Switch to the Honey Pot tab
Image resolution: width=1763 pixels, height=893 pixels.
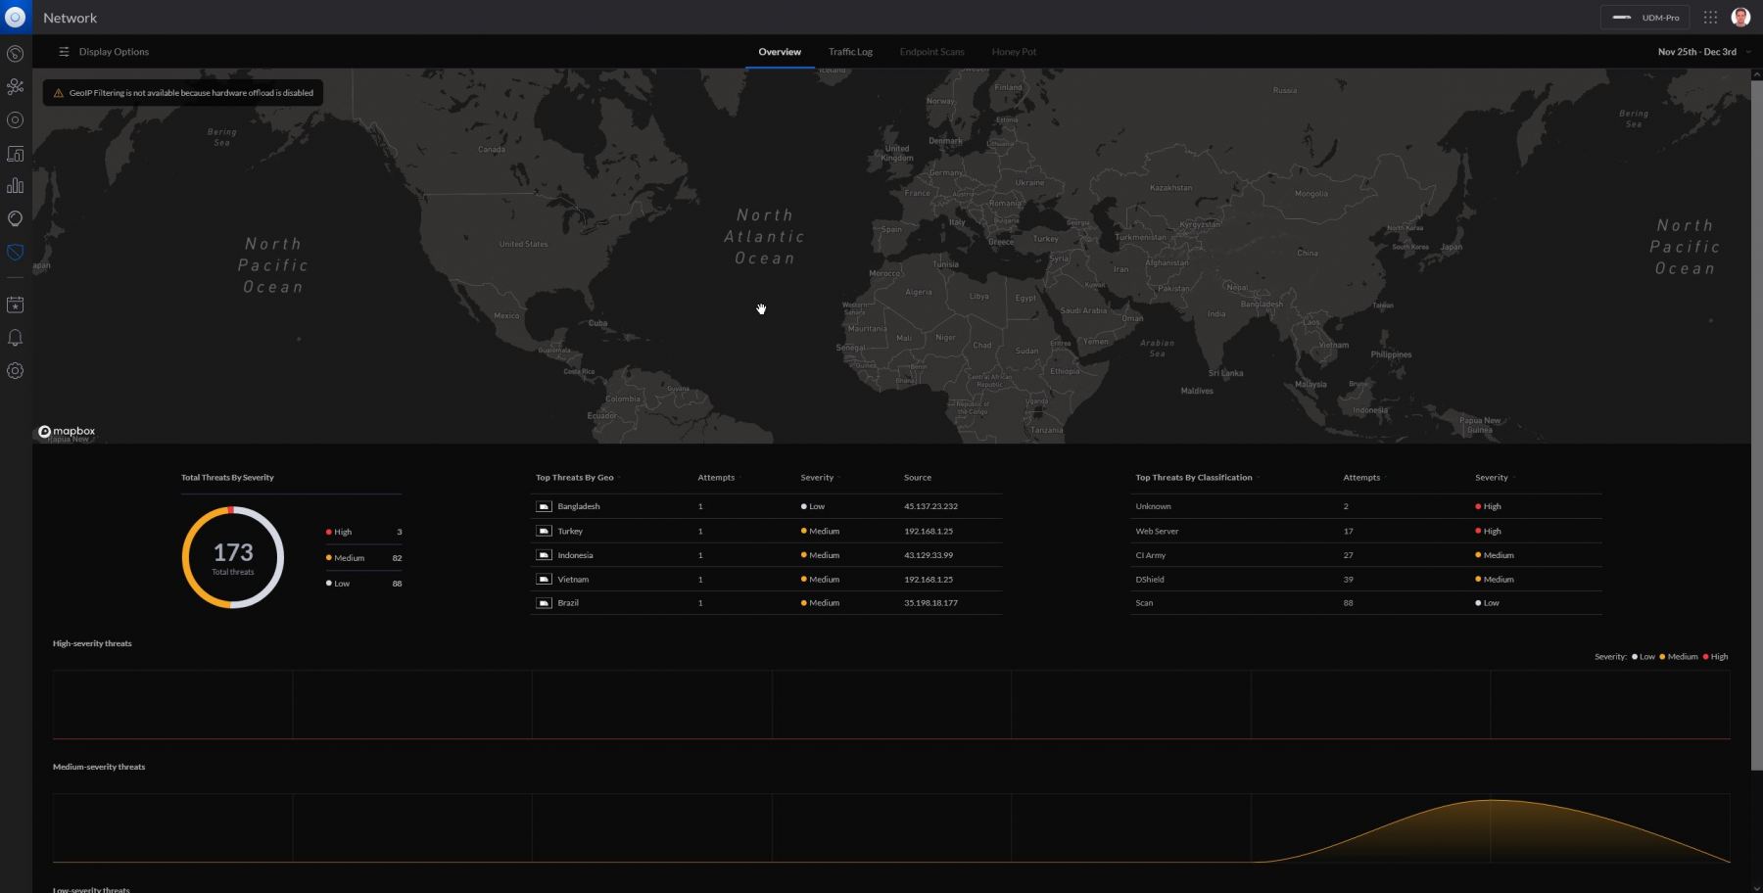[x=1014, y=52]
